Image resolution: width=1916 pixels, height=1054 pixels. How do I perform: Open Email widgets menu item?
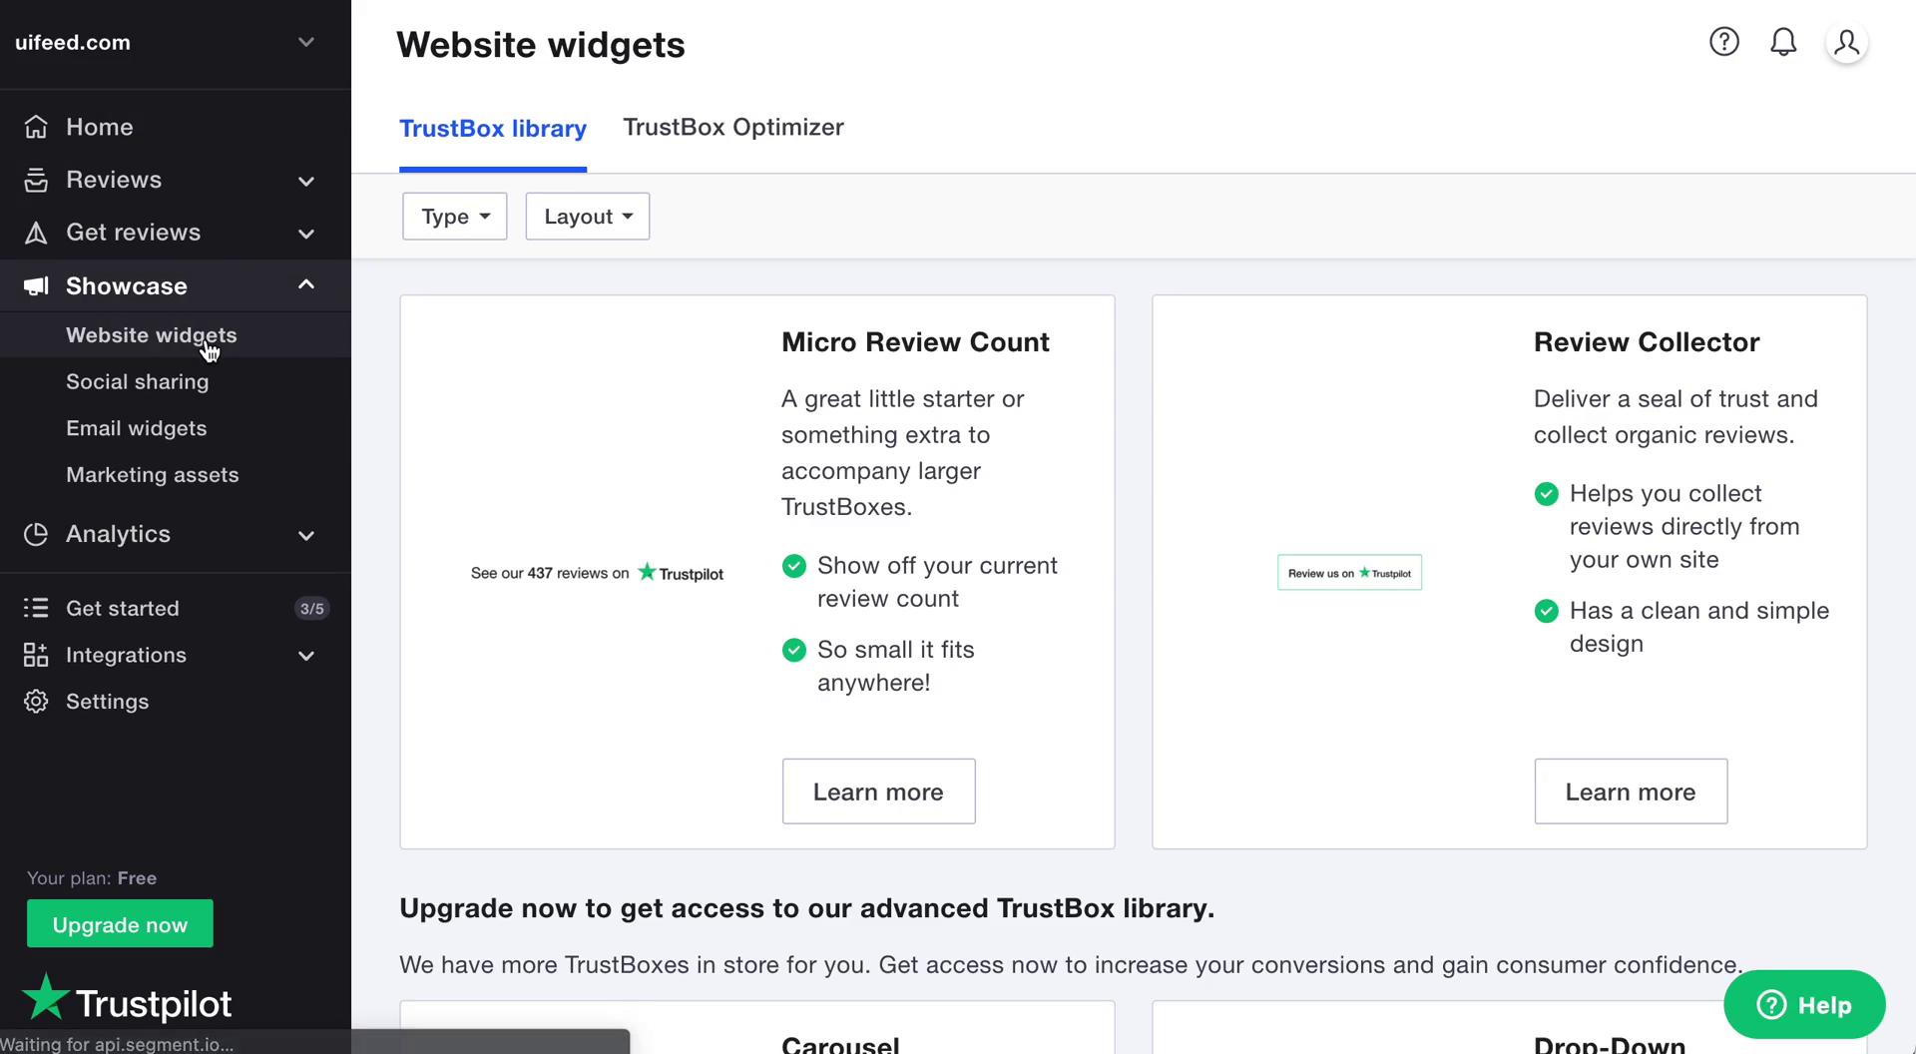click(137, 428)
